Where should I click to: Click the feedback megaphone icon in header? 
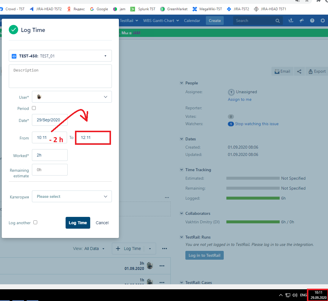pyautogui.click(x=301, y=21)
